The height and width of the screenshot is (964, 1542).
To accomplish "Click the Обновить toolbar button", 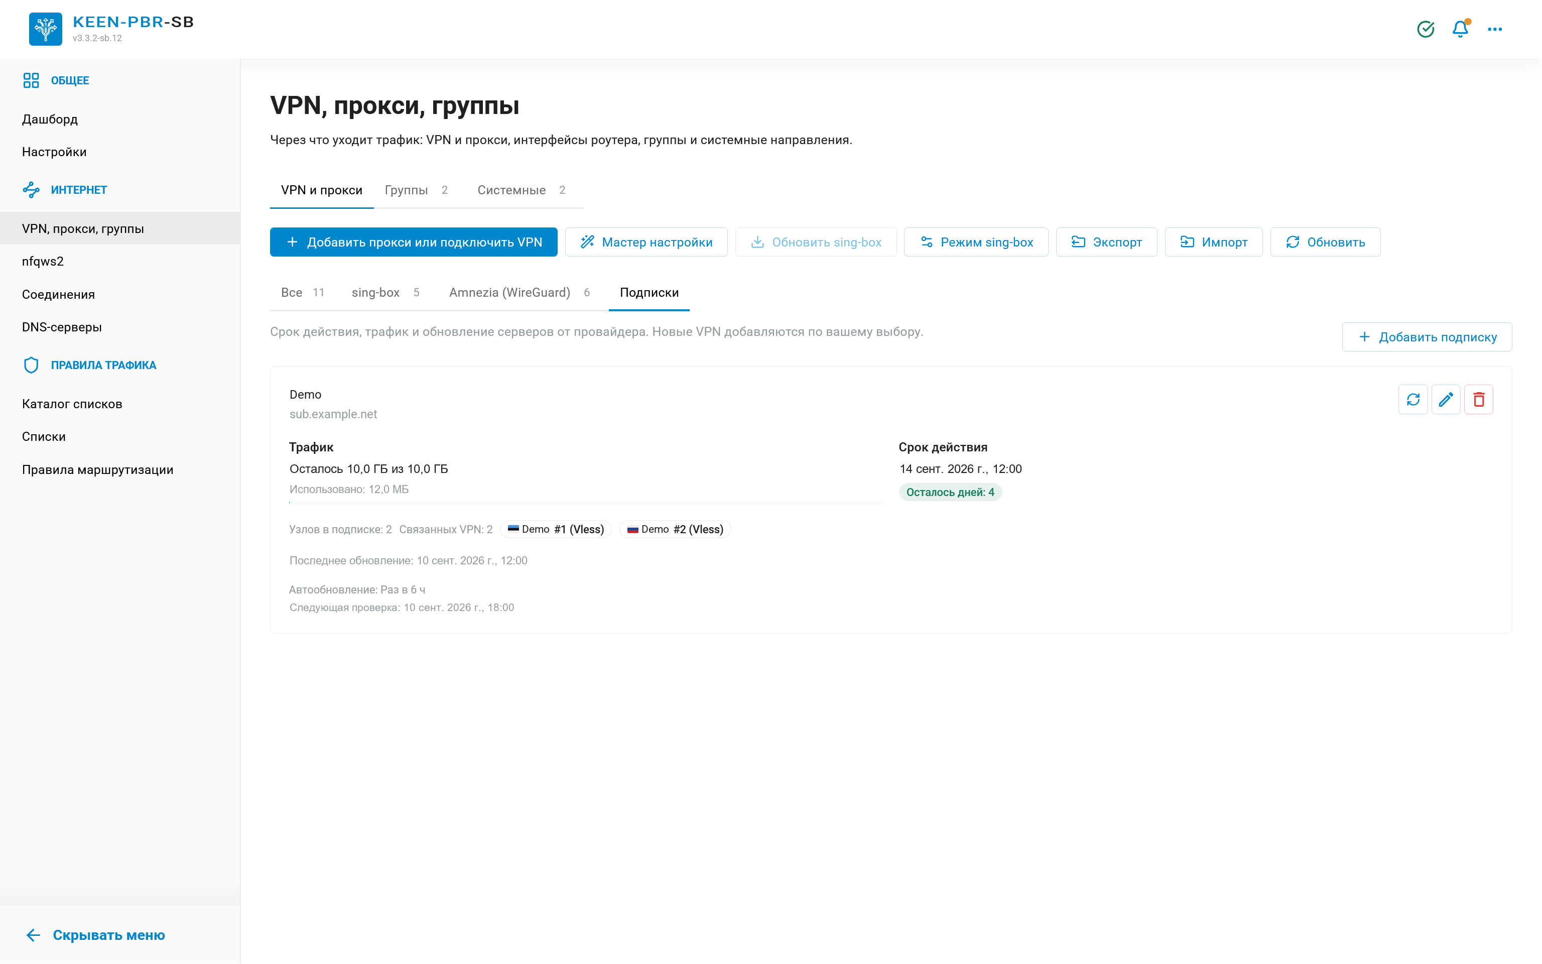I will (1325, 243).
